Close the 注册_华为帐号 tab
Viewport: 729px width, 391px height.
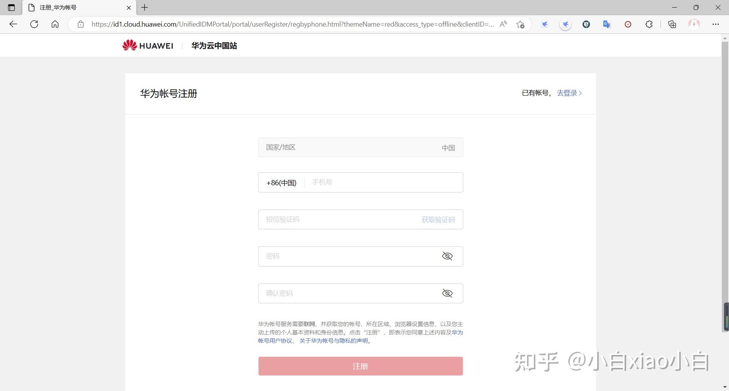(x=129, y=8)
